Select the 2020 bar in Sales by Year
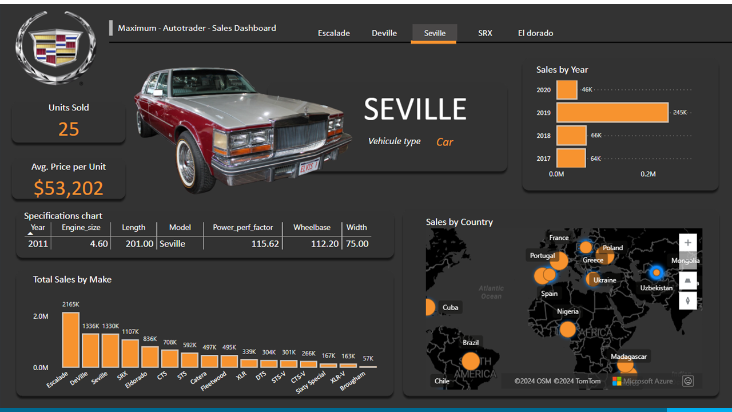The image size is (732, 412). click(567, 90)
